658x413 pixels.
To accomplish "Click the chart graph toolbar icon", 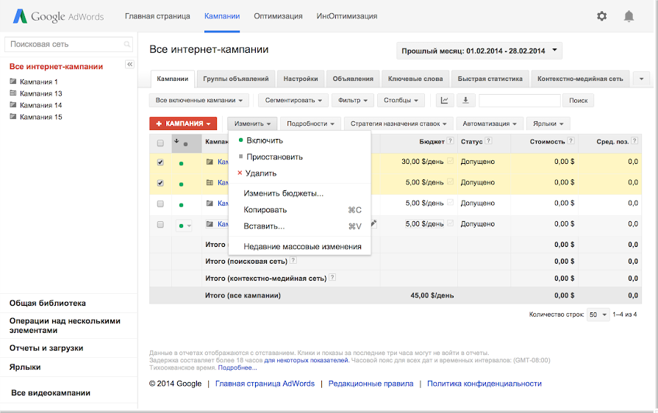I will [444, 100].
